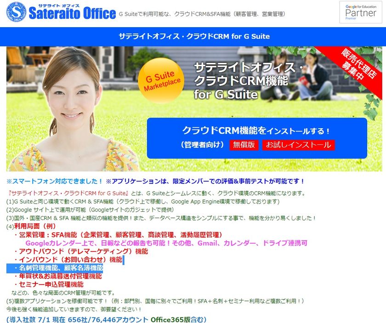The height and width of the screenshot is (323, 386).
Task: Open the Sateraito Office wordmark link
Action: point(72,12)
